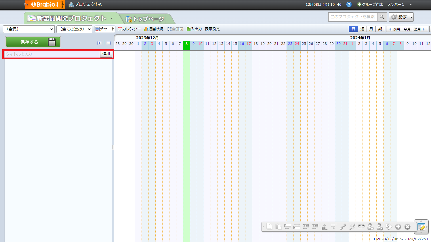Click the add assignee person icon
This screenshot has width=431, height=242.
click(x=370, y=227)
